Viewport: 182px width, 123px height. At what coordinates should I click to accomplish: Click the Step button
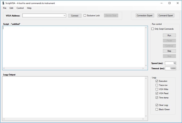pos(169,51)
